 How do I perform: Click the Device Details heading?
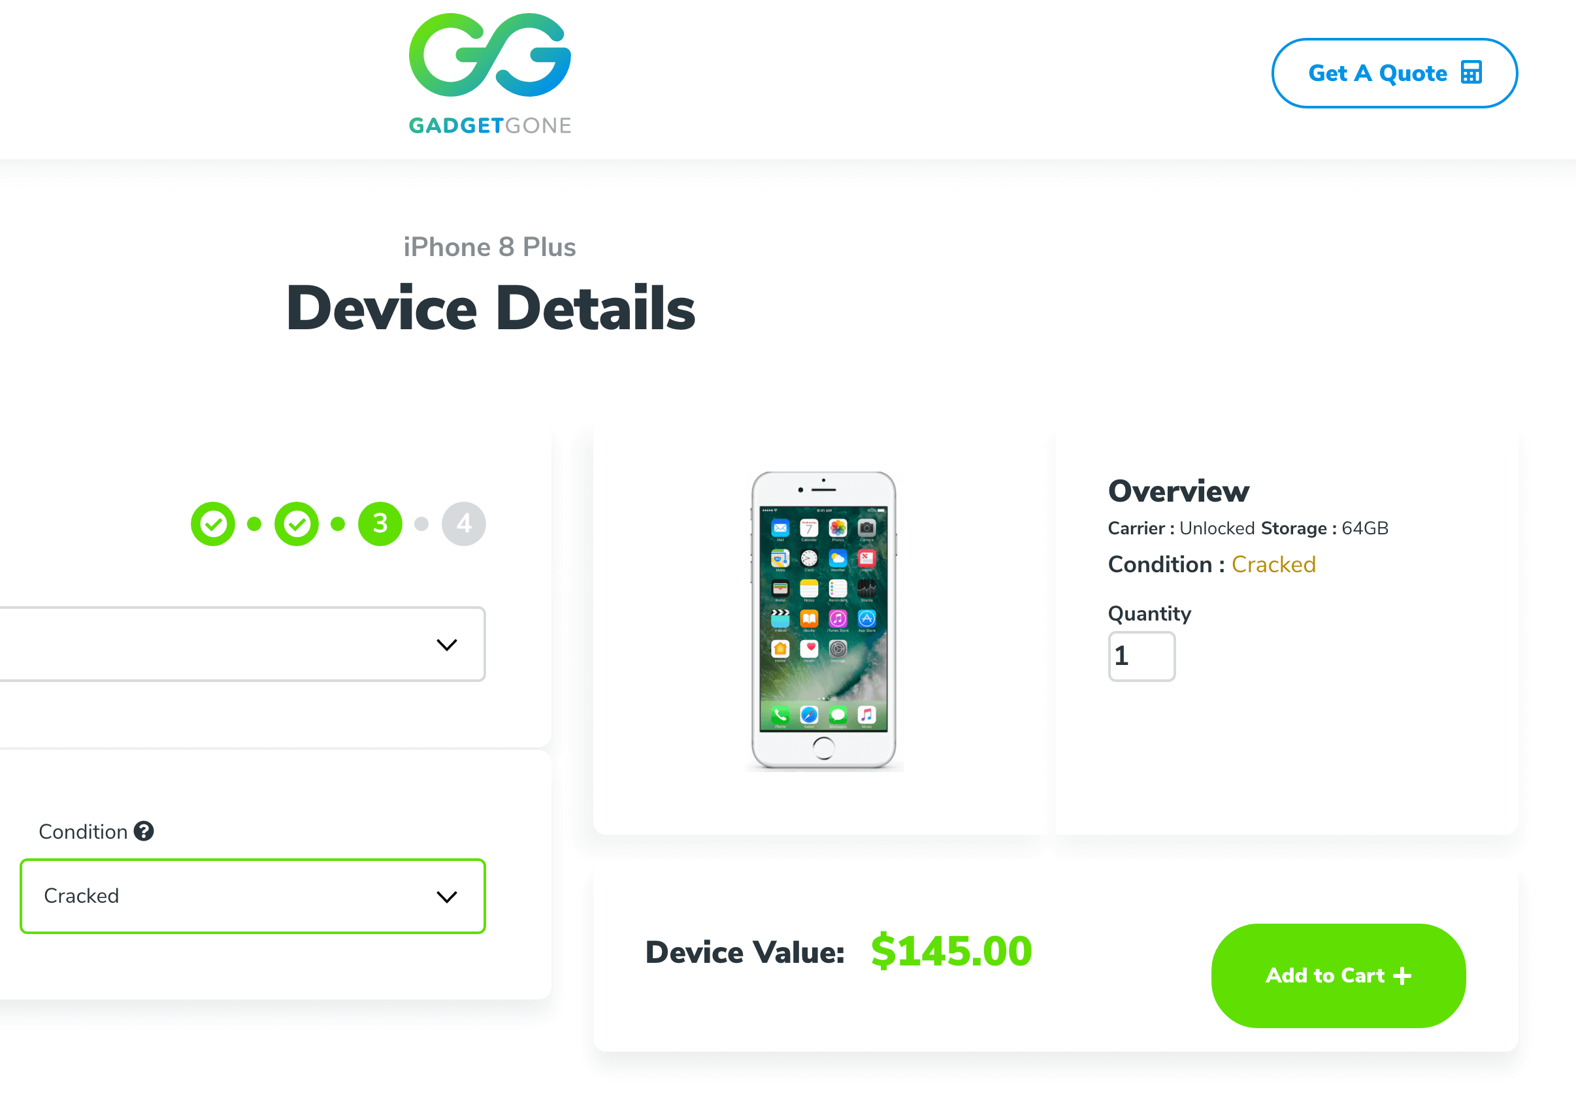coord(490,308)
